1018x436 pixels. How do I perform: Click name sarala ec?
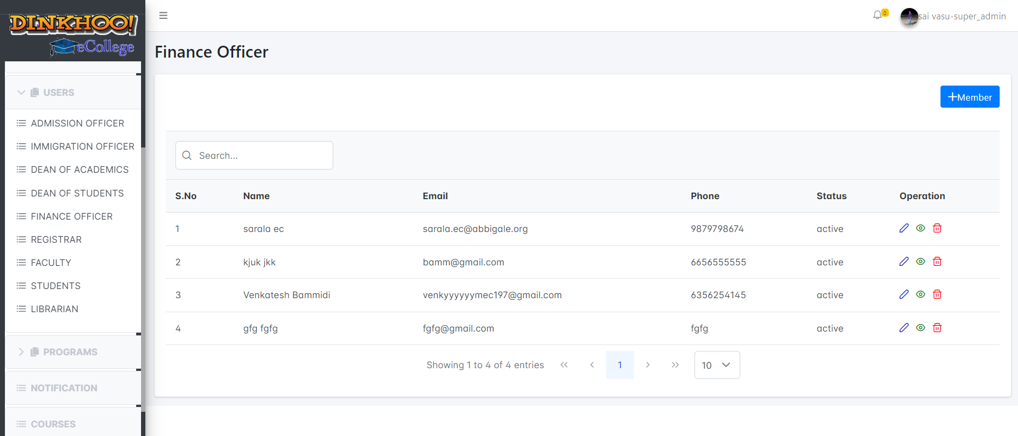pyautogui.click(x=263, y=229)
